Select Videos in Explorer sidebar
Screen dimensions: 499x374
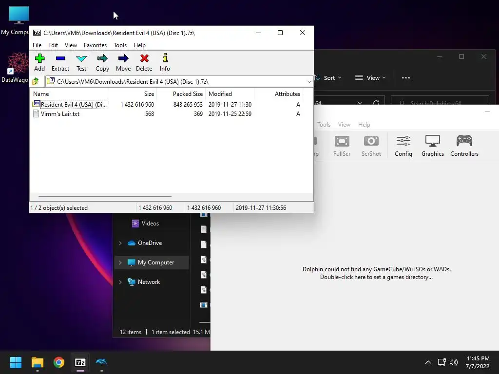coord(150,223)
